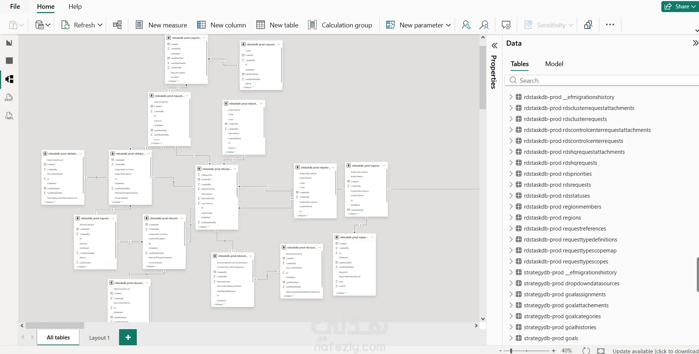Create a New measure

click(161, 25)
